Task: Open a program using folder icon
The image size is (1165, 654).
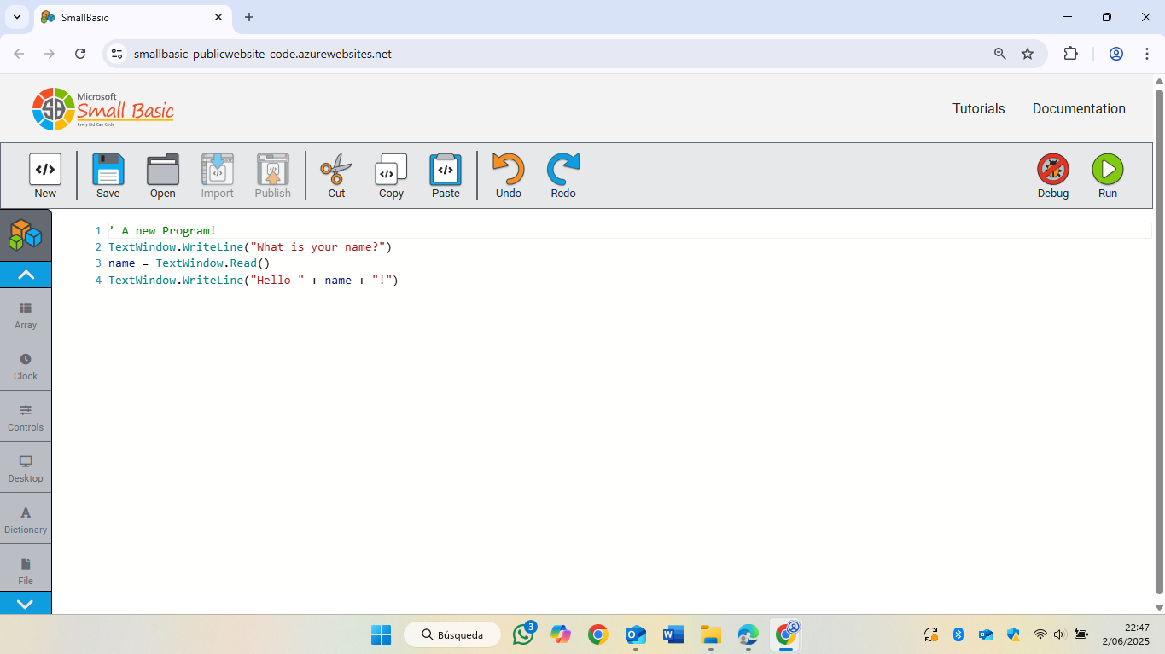Action: 162,177
